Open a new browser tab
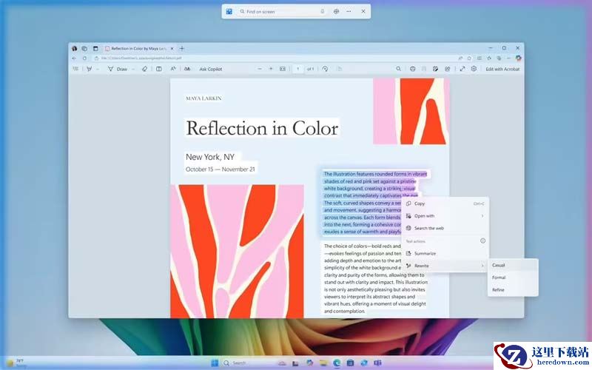 (182, 48)
